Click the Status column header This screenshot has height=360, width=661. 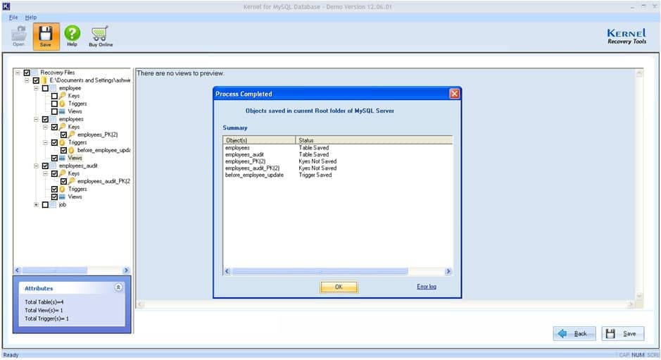point(374,140)
